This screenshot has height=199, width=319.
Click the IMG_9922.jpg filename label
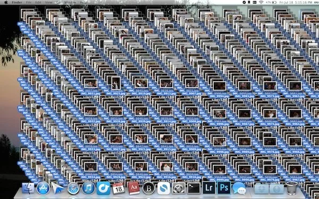(x=141, y=177)
